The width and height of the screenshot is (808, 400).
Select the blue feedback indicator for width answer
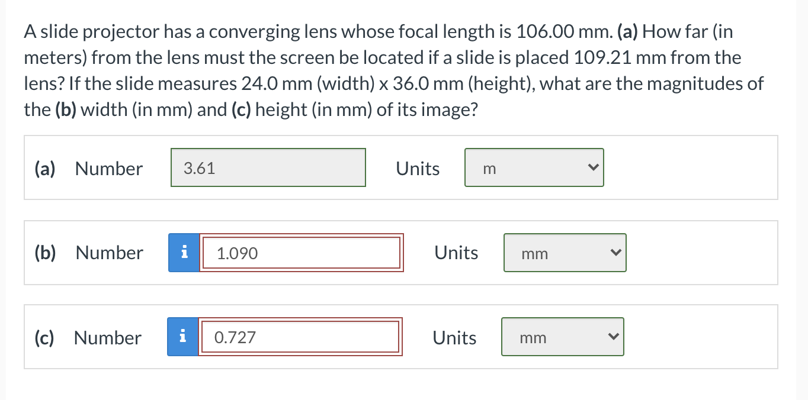coord(184,253)
